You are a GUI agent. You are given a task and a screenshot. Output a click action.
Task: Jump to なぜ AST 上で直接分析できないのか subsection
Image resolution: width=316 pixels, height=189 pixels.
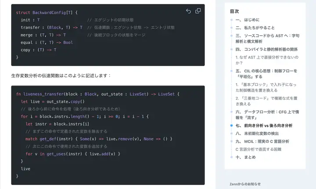tap(267, 60)
